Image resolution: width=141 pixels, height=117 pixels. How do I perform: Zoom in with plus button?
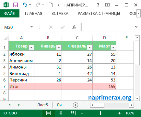point(119,113)
